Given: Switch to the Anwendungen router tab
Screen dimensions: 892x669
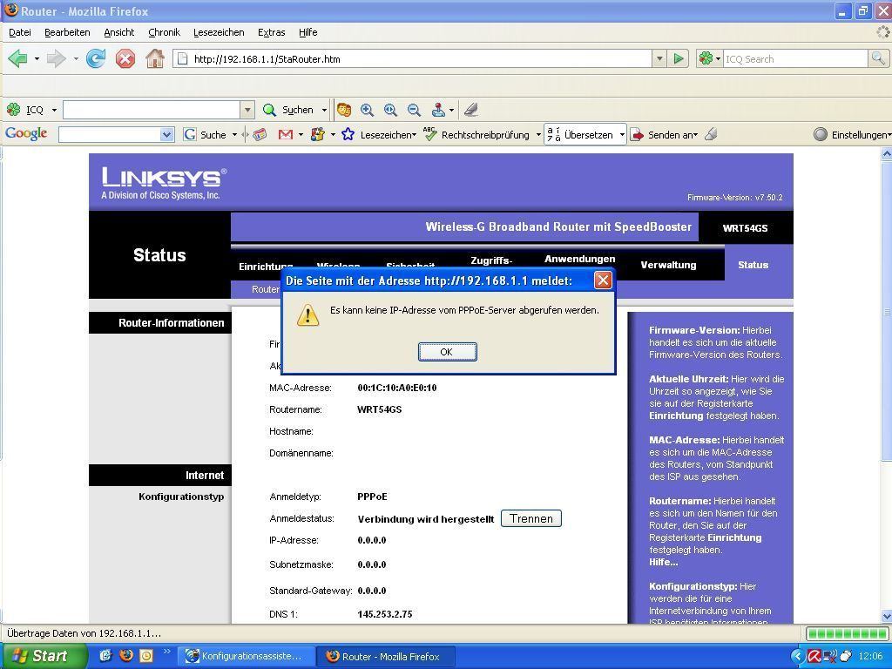Looking at the screenshot, I should [579, 259].
